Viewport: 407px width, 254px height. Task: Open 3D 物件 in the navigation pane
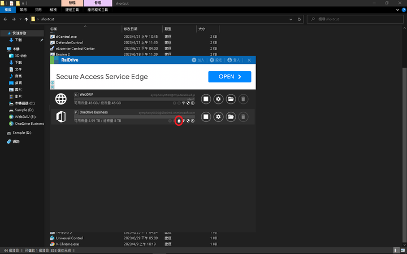pyautogui.click(x=21, y=56)
